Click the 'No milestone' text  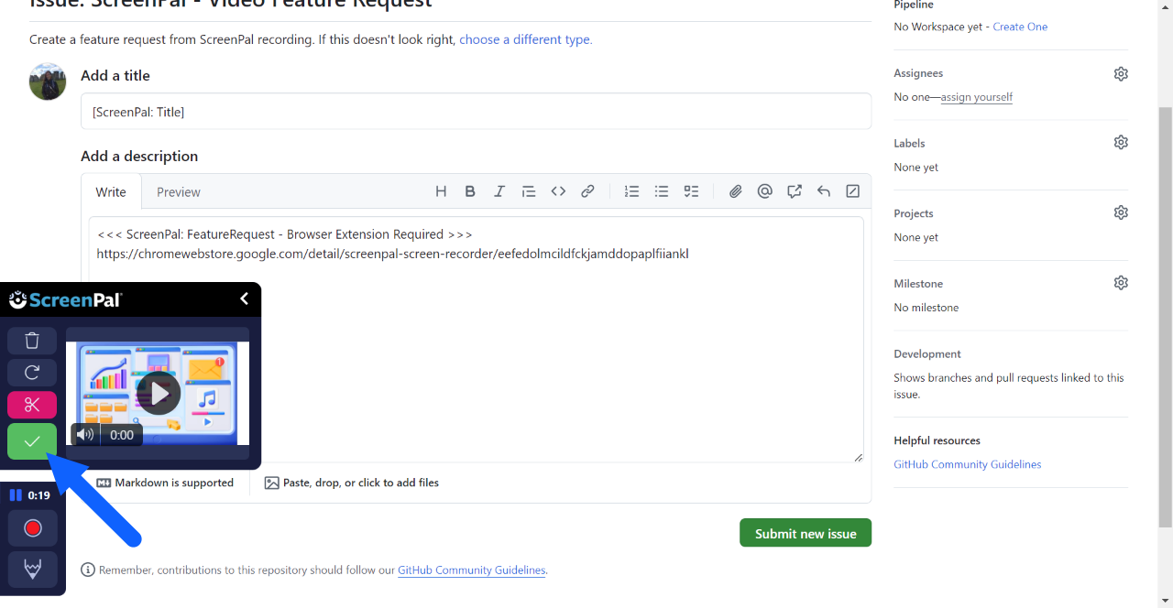(x=926, y=308)
